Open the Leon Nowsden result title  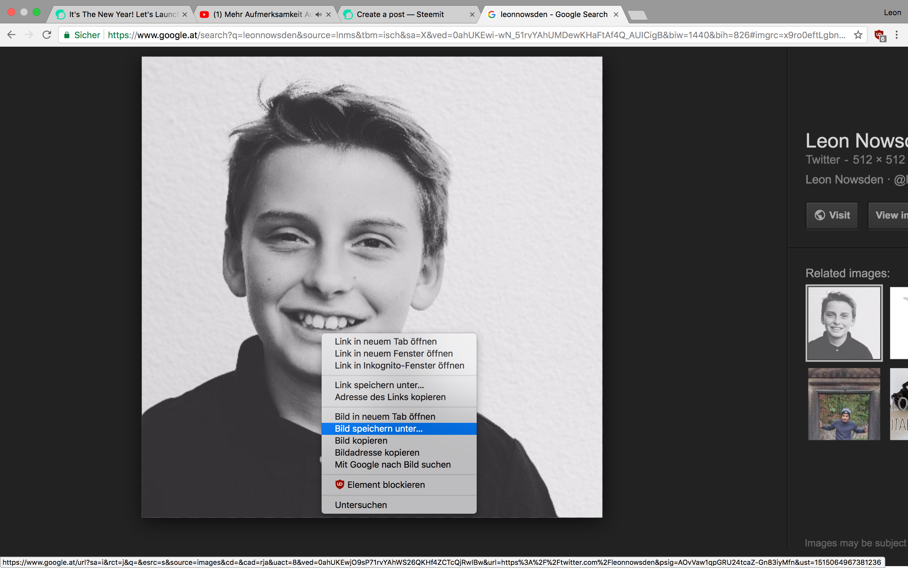pyautogui.click(x=857, y=141)
